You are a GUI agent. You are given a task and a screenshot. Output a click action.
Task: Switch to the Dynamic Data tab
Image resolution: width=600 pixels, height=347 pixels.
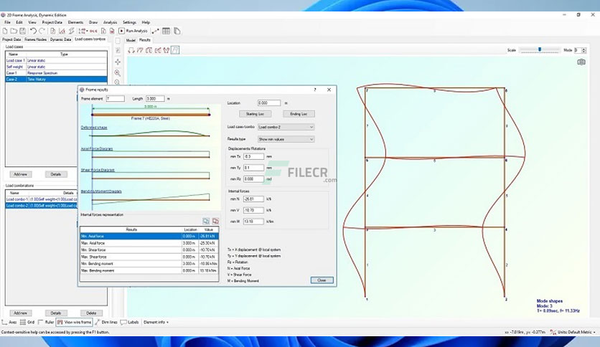pyautogui.click(x=60, y=39)
